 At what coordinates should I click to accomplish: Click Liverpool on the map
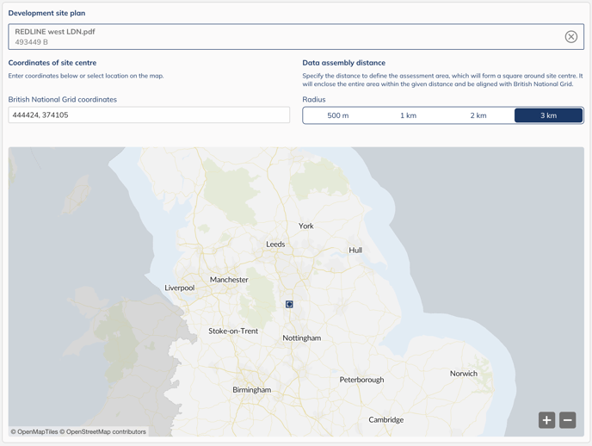coord(180,288)
